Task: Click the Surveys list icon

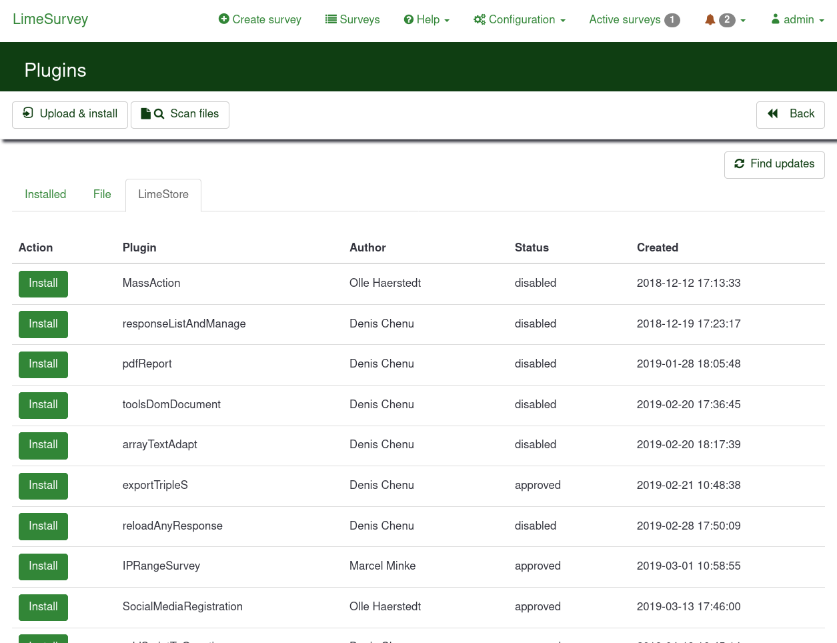Action: 331,19
